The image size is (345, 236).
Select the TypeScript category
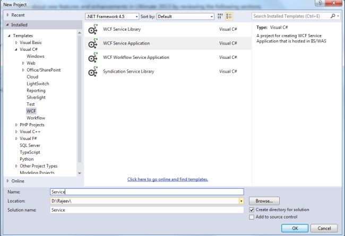30,152
